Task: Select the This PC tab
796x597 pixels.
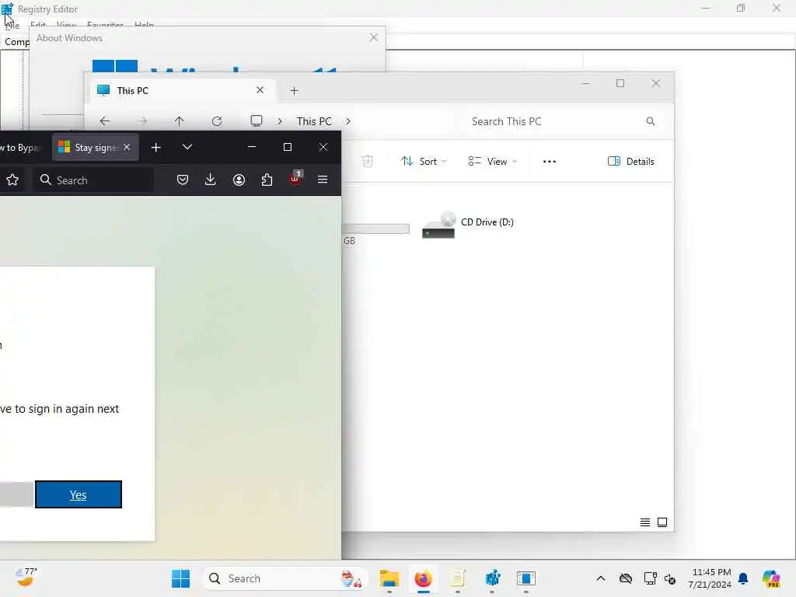Action: [x=182, y=91]
